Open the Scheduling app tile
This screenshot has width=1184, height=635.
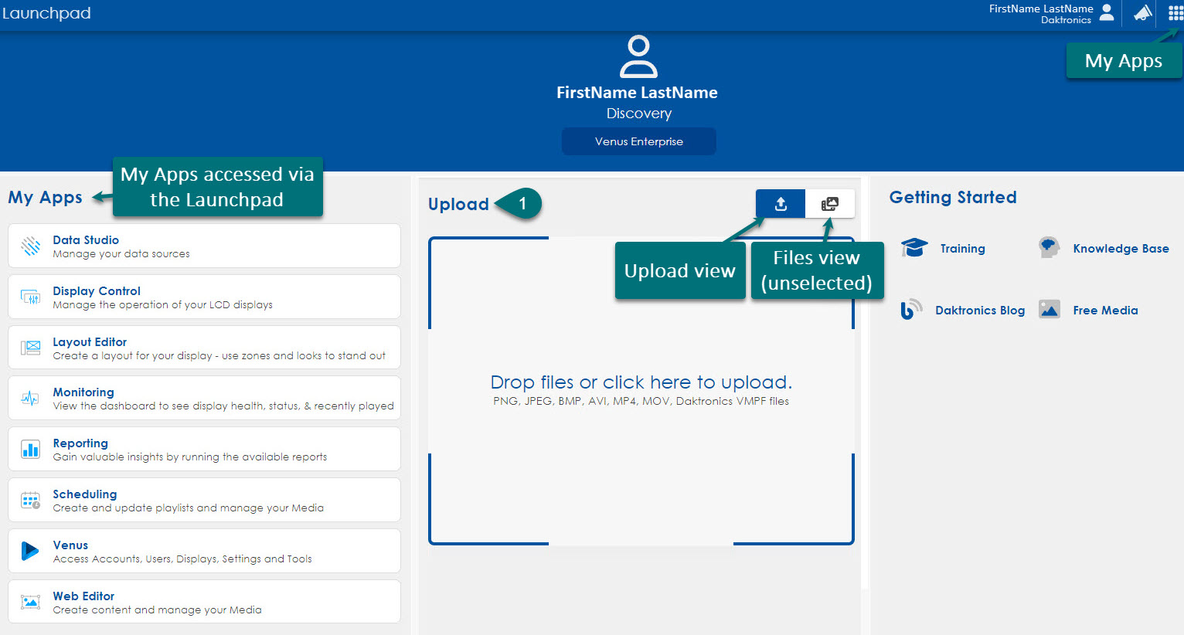click(204, 500)
